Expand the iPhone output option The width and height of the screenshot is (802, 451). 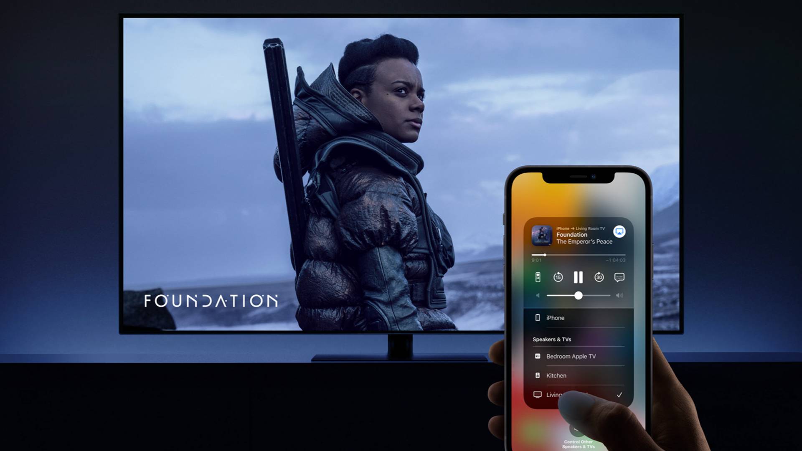555,318
